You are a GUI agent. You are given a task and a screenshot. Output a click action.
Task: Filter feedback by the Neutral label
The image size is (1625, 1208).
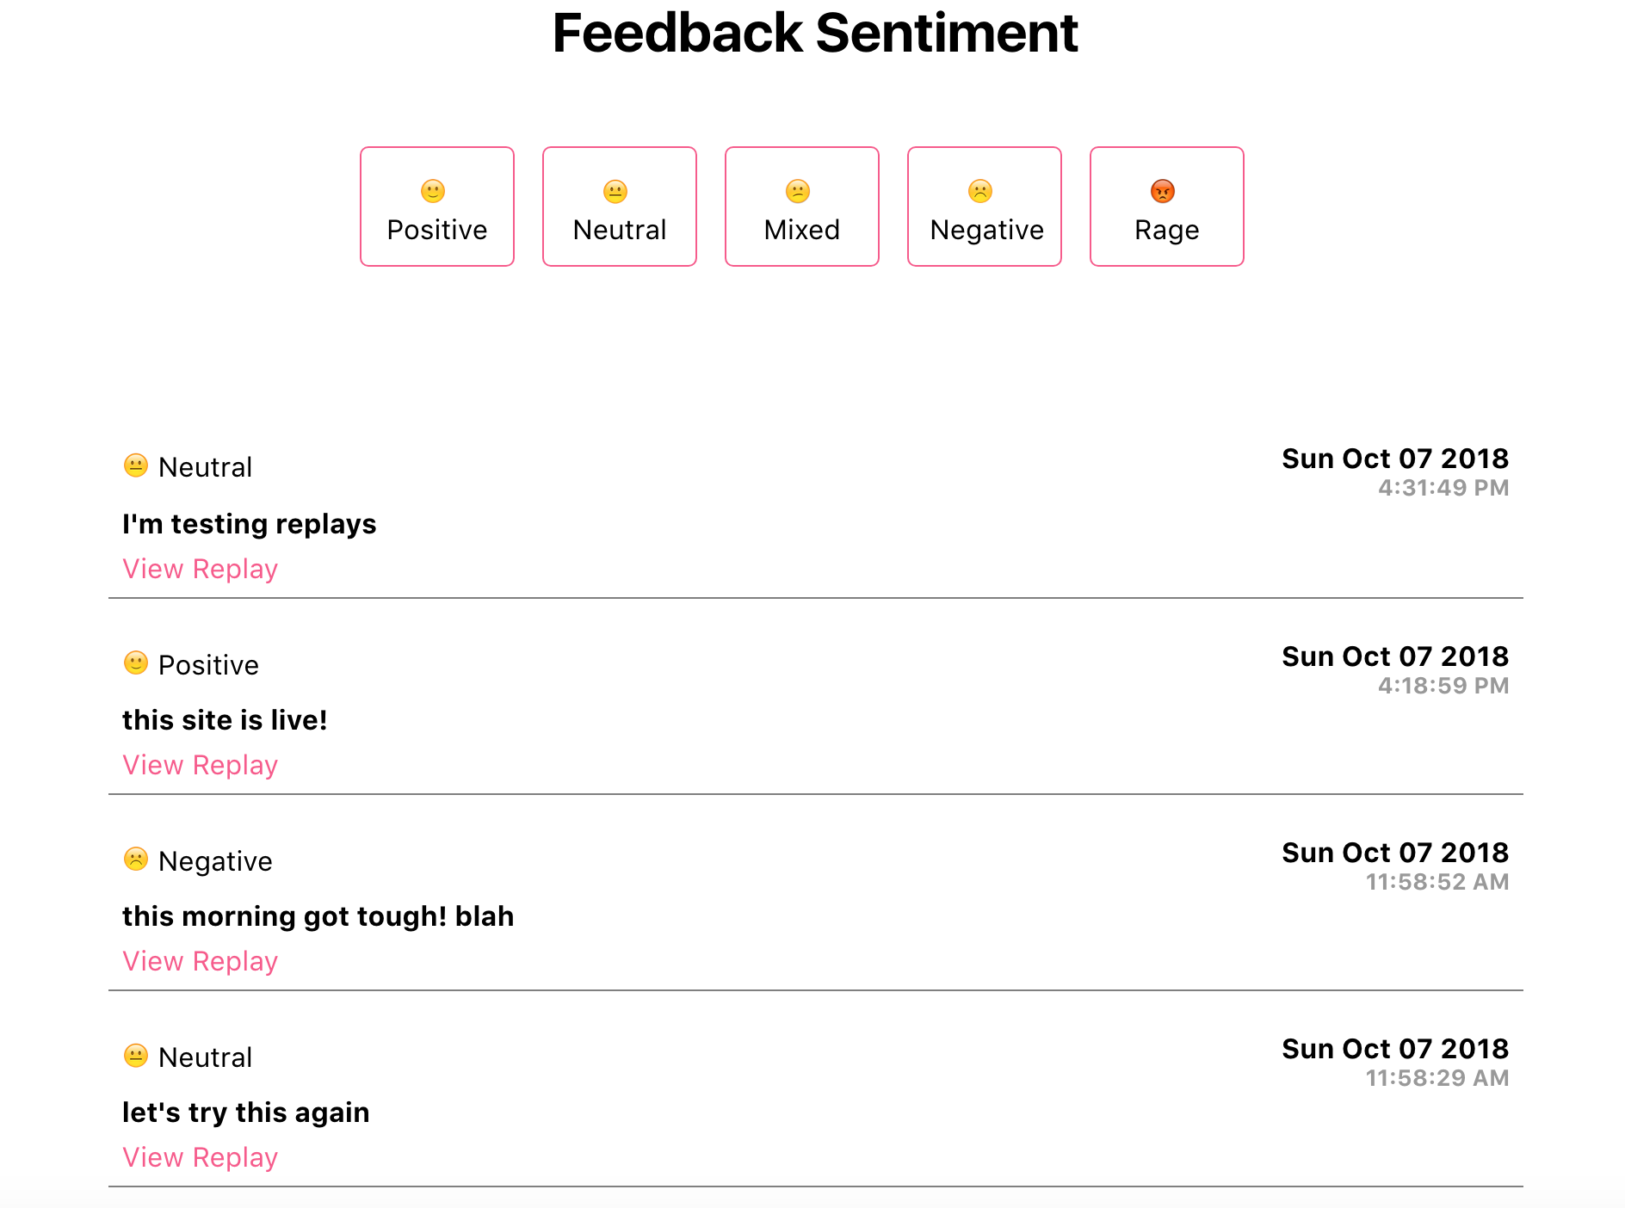[x=620, y=230]
